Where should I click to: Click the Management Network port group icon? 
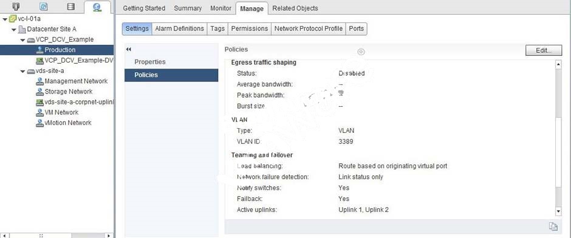[x=39, y=81]
